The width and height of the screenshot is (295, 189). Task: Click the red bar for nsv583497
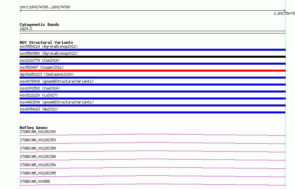click(x=152, y=71)
